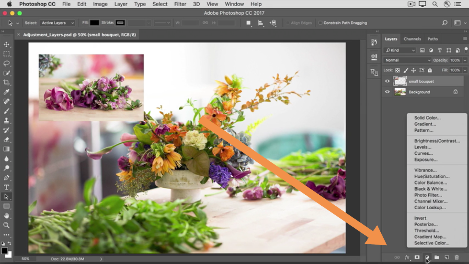Select the Crop tool
This screenshot has width=469, height=264.
(x=7, y=82)
